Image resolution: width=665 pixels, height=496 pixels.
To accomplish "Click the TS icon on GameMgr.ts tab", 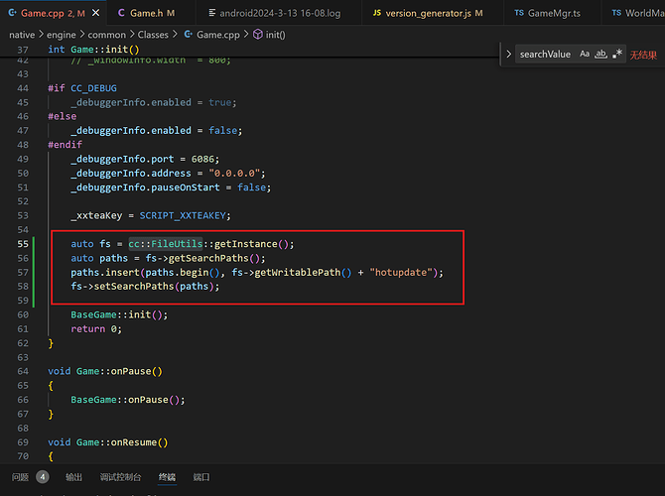I will click(x=519, y=13).
